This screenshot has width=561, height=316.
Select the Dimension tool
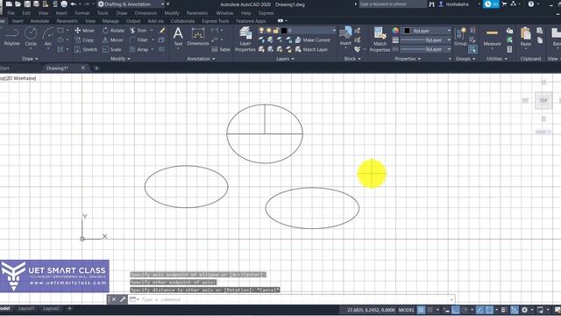[198, 37]
